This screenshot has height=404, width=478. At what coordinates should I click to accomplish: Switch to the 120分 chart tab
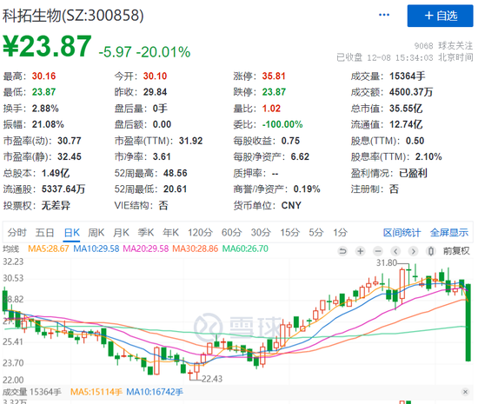pos(200,233)
